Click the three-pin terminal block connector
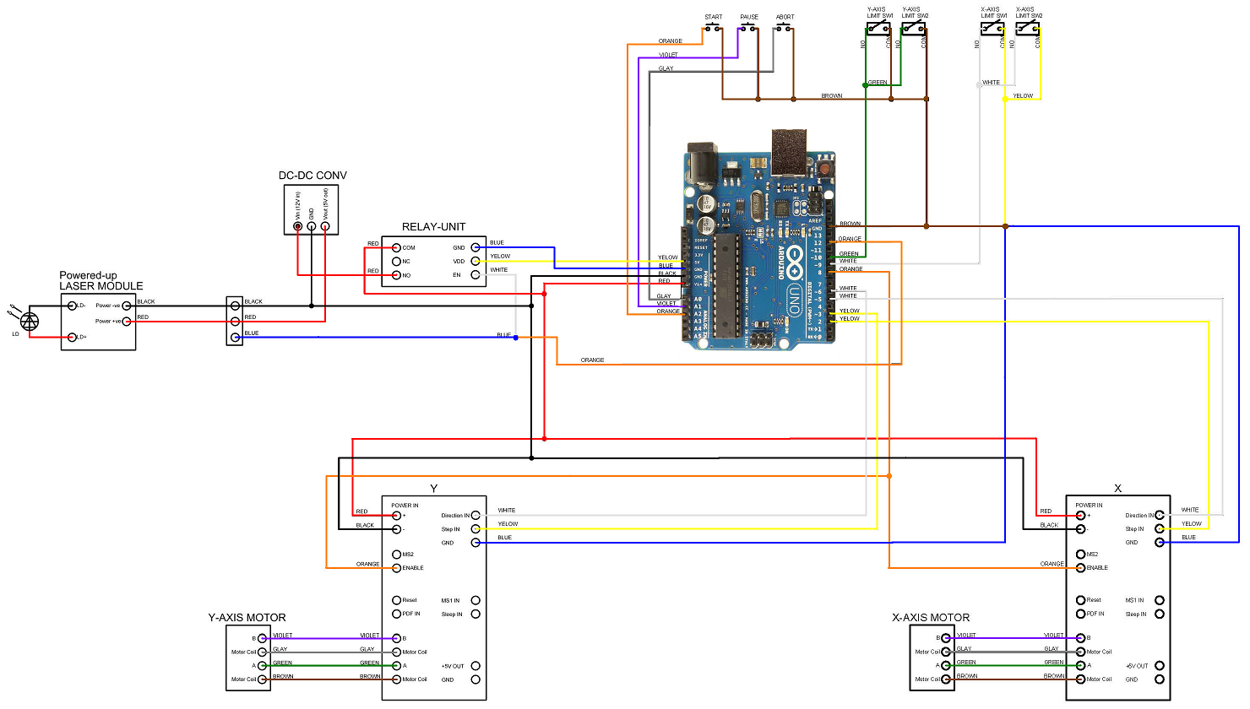1250x709 pixels. (x=235, y=321)
